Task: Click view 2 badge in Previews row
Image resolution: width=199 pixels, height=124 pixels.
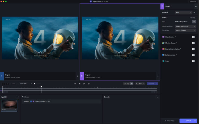Action: pos(33,102)
